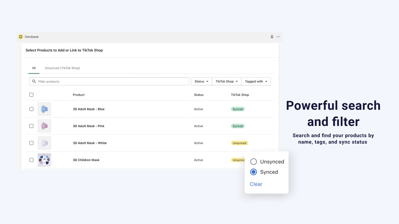This screenshot has width=399, height=224.
Task: Click the Synced badge for 3D Adult Mask - Blue
Action: (238, 109)
